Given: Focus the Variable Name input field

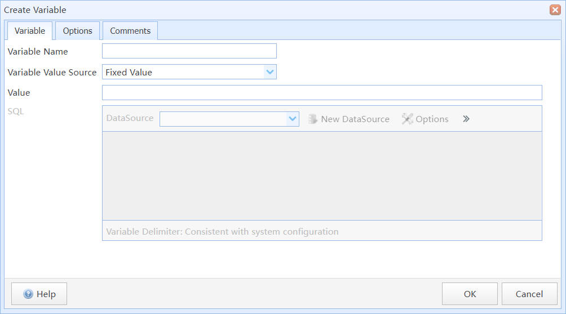Looking at the screenshot, I should (189, 51).
